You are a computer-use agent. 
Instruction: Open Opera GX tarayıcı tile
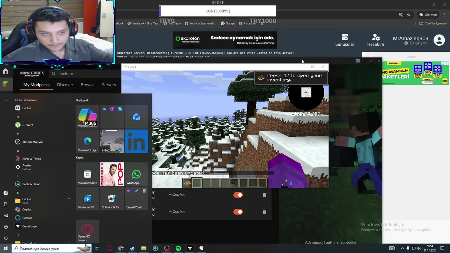[88, 231]
